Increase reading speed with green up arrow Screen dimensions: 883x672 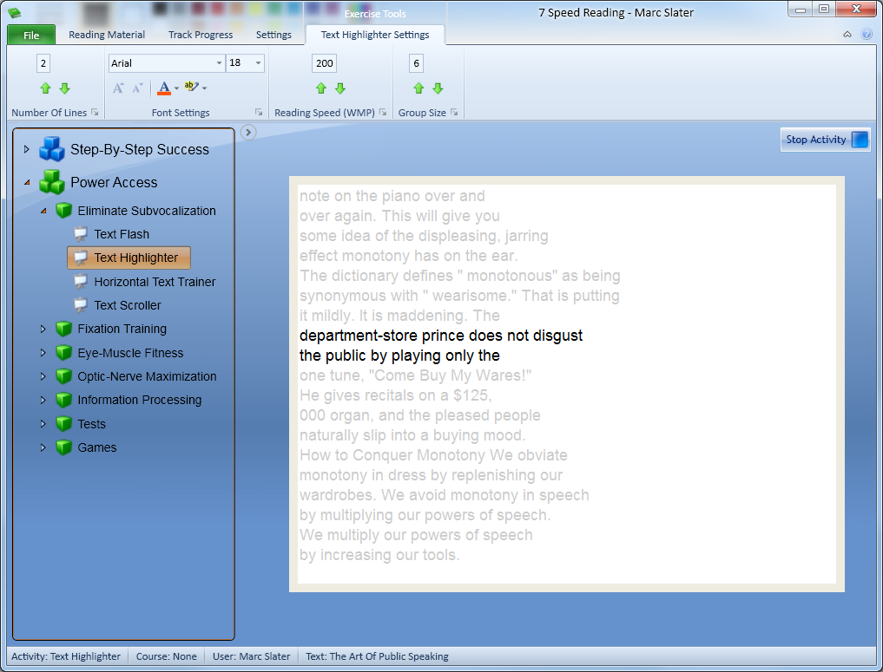(x=320, y=88)
